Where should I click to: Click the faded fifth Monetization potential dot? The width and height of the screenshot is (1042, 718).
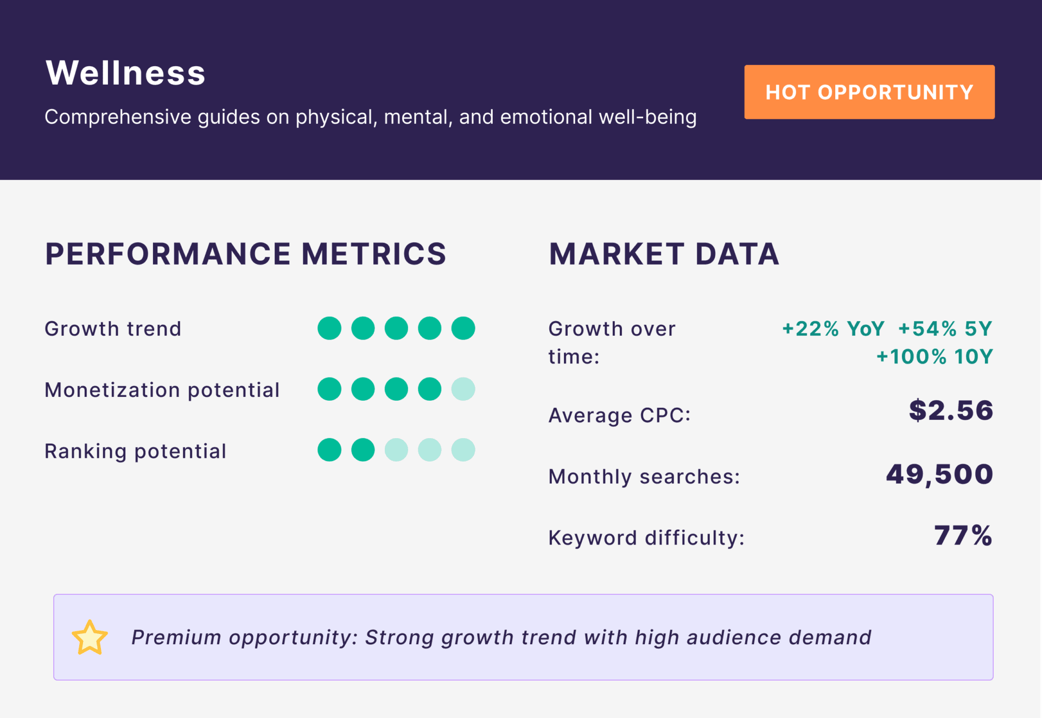coord(463,389)
